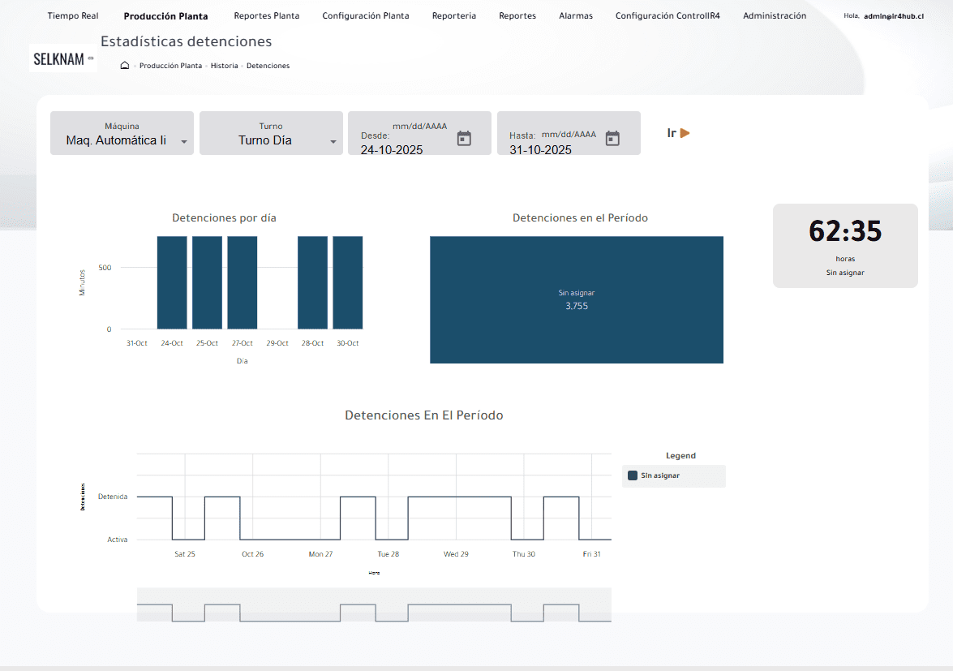Open the Hasta date calendar icon
This screenshot has height=671, width=953.
click(x=612, y=138)
